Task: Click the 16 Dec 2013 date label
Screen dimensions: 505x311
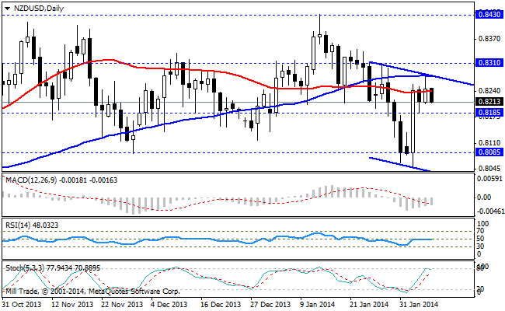Action: pyautogui.click(x=221, y=304)
